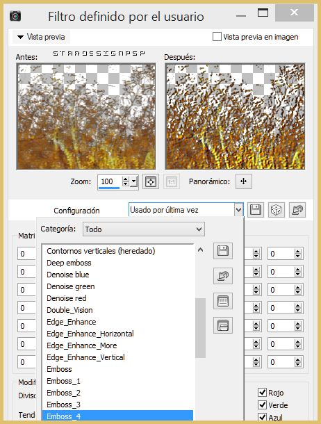The image size is (321, 424).
Task: Collapse the Vista previa section
Action: pyautogui.click(x=42, y=37)
